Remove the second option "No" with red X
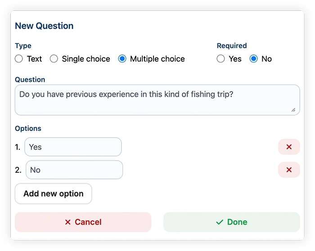Screen dimensions: 315x251 point(289,170)
